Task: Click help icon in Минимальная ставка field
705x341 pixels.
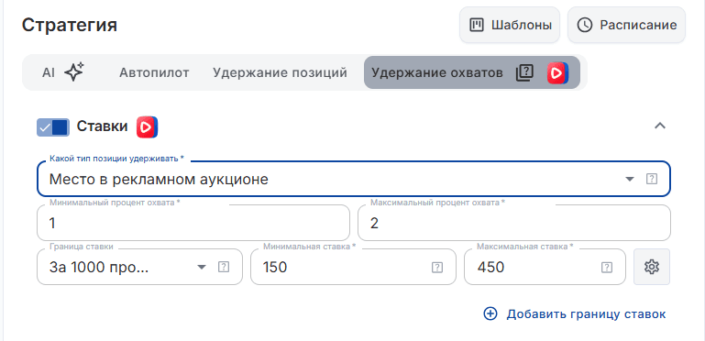Action: [437, 268]
